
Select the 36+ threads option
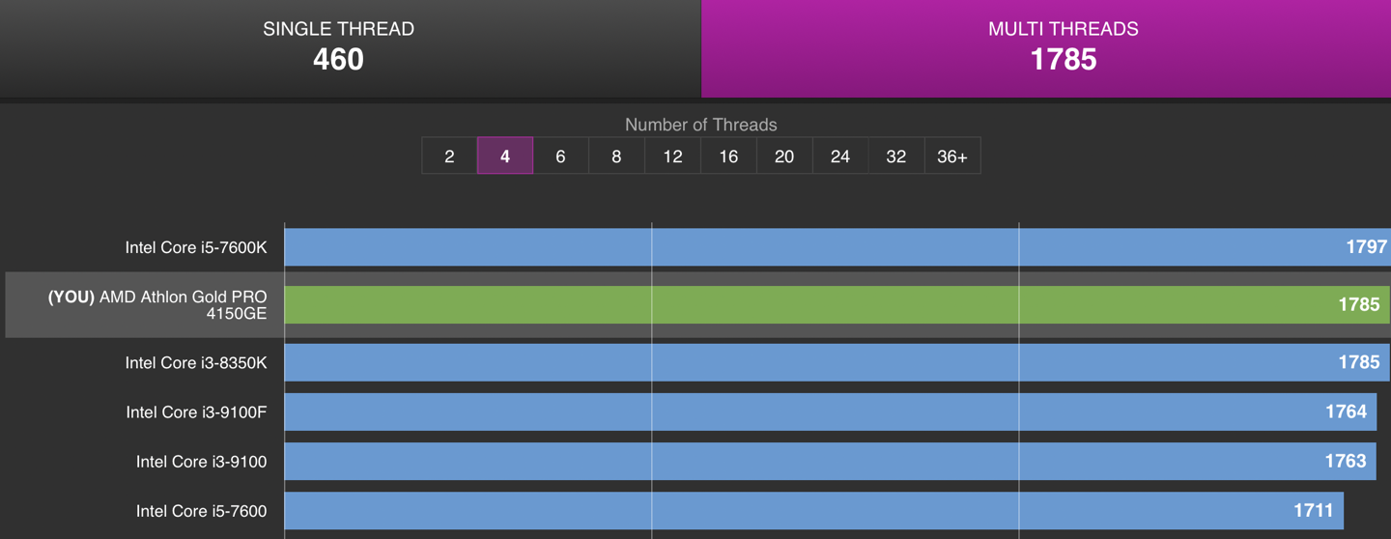coord(952,156)
